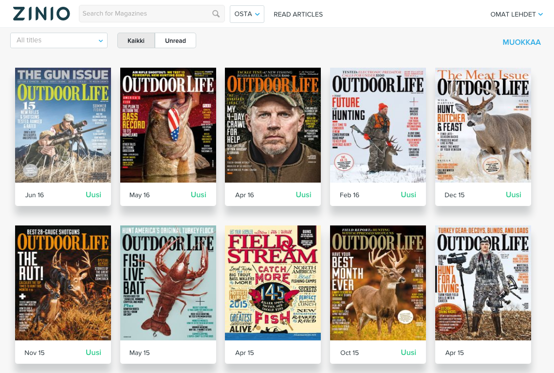Click the Apr 15 date under Field & Stream

[244, 353]
